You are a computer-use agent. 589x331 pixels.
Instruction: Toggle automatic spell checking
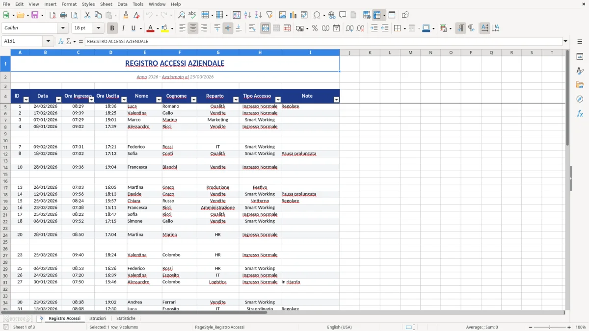[191, 15]
